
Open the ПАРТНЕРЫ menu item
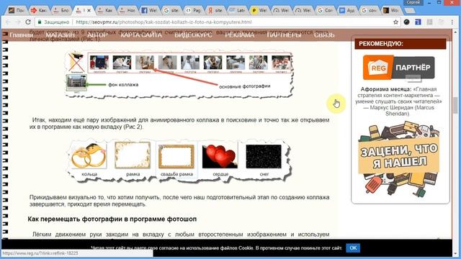284,35
